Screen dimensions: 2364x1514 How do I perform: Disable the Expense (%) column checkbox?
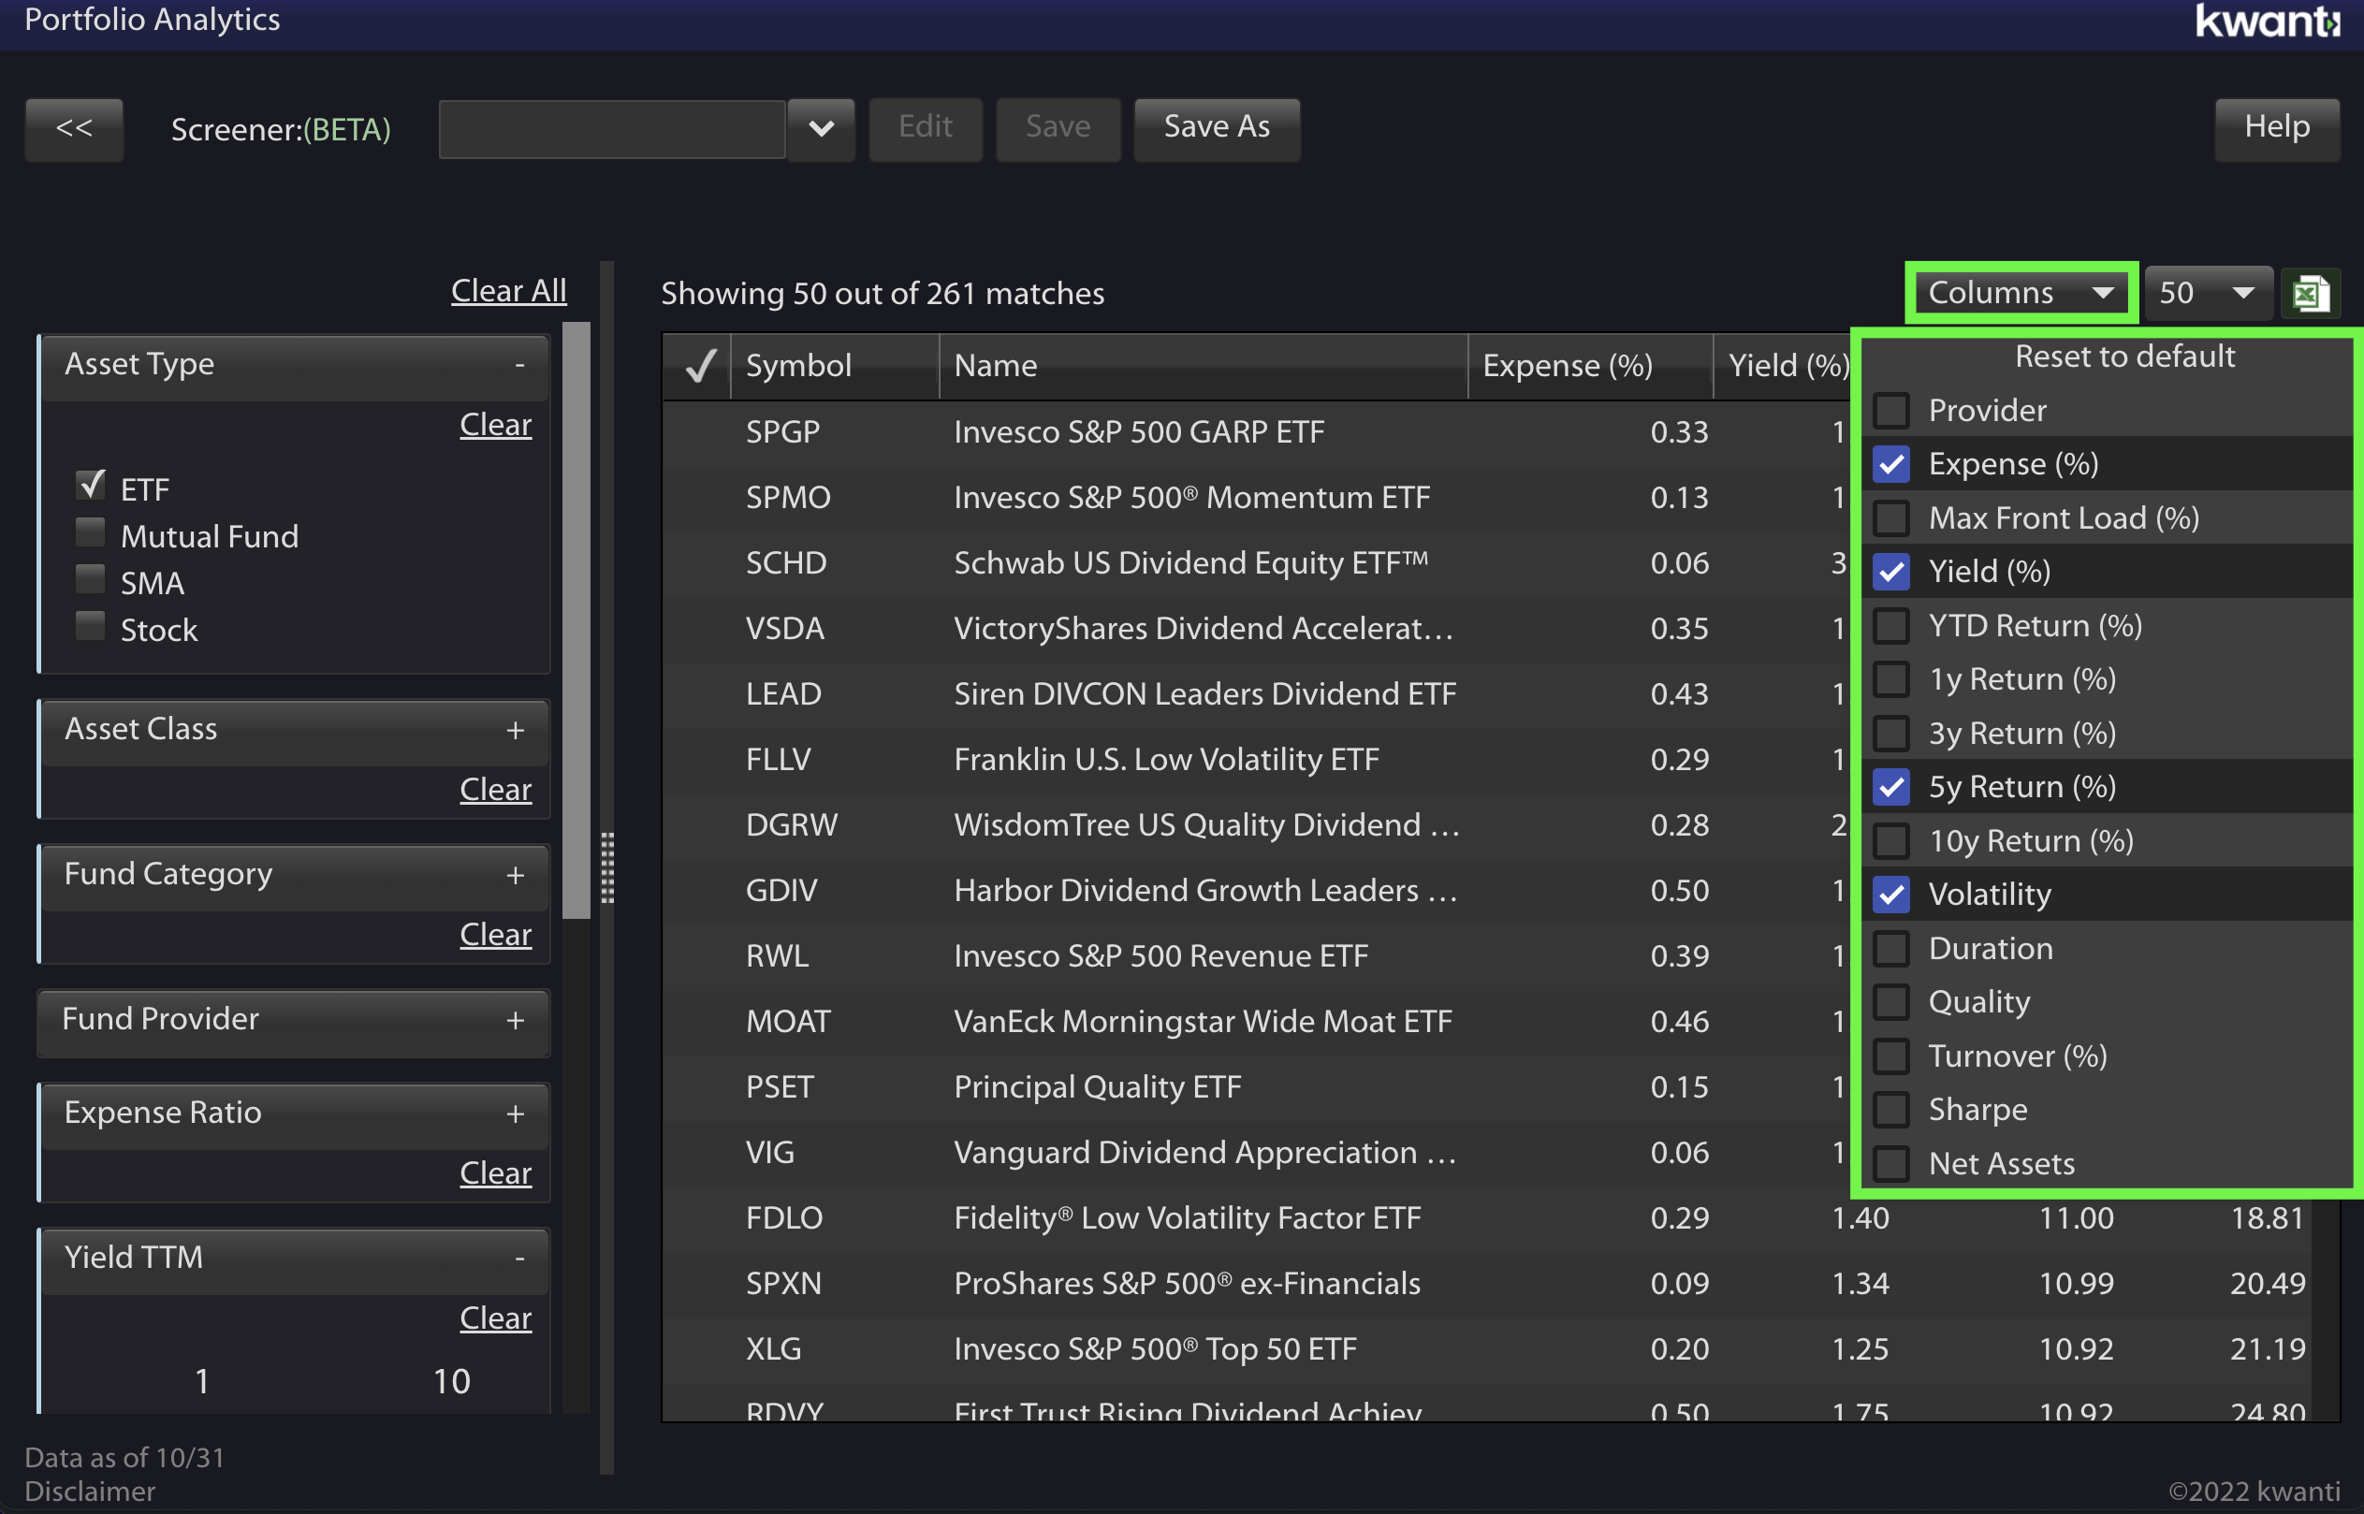point(1891,464)
